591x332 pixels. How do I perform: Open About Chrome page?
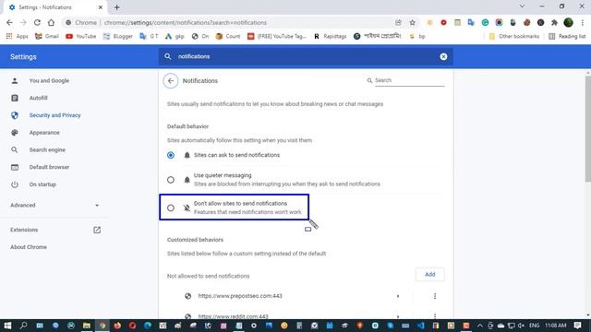coord(29,247)
